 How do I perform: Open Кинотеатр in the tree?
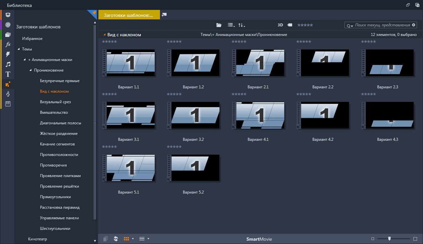point(38,239)
